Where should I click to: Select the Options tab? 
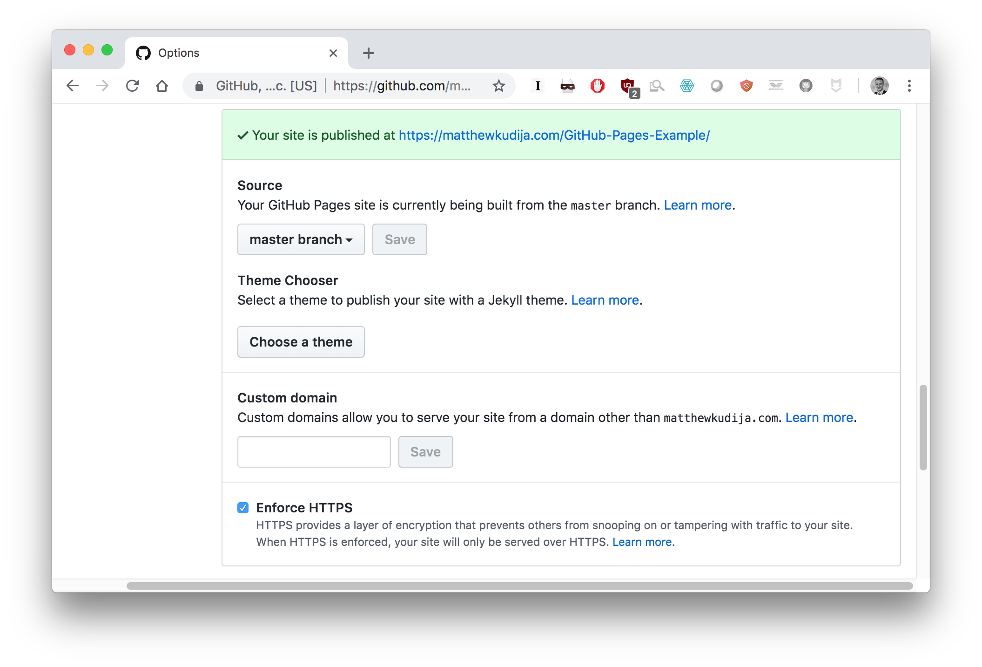236,53
